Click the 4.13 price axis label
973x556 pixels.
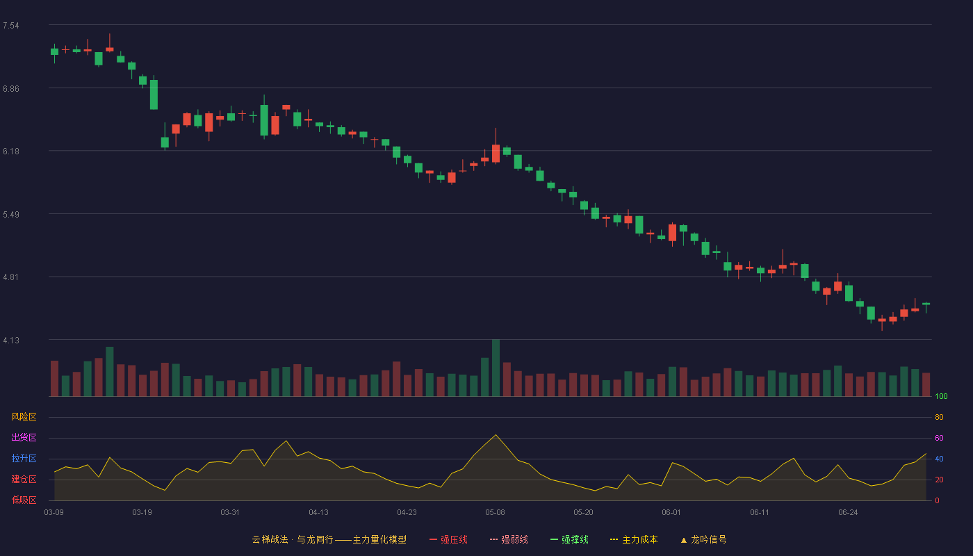click(11, 341)
